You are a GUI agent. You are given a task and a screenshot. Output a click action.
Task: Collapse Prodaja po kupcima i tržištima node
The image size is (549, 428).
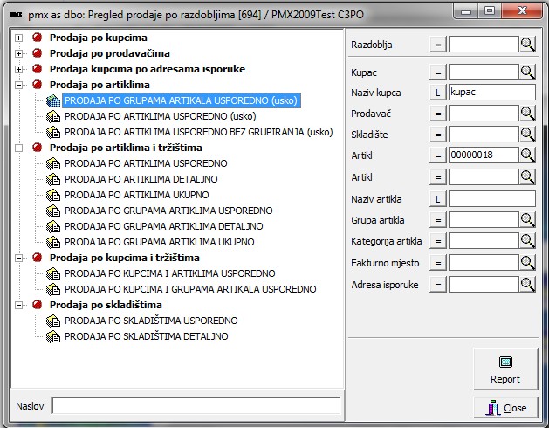(19, 258)
